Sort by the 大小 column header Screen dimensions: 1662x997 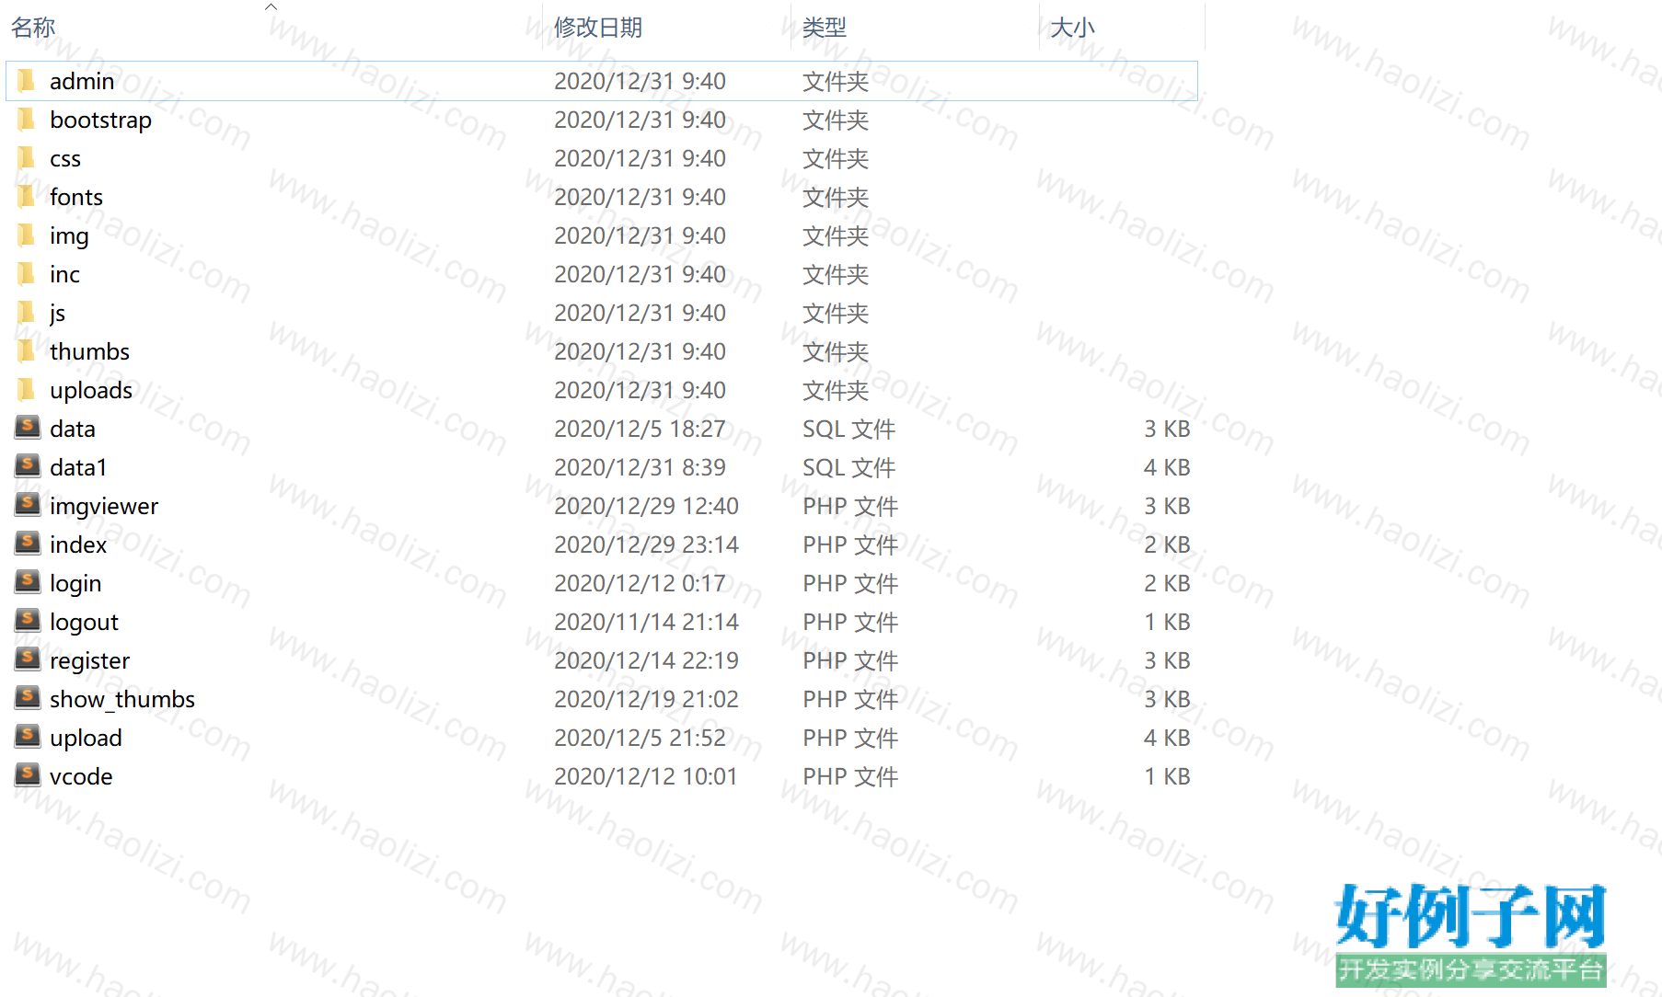[1073, 28]
